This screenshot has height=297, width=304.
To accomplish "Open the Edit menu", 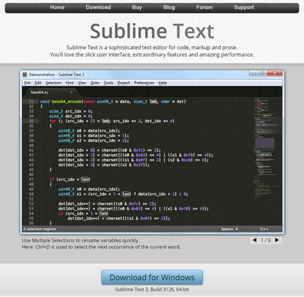I will (38, 83).
